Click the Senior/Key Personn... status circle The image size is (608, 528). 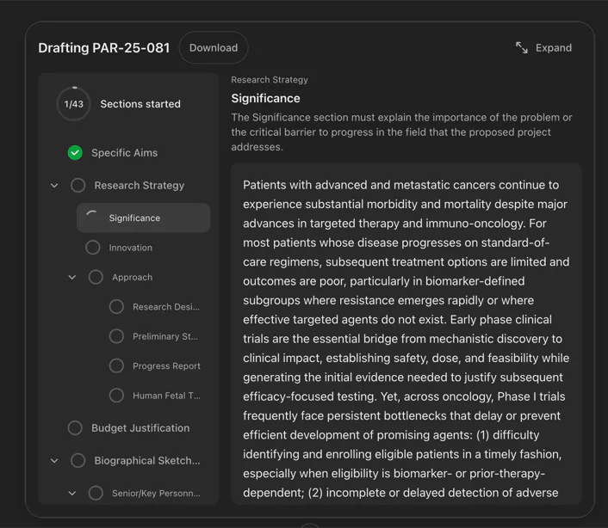tap(96, 493)
